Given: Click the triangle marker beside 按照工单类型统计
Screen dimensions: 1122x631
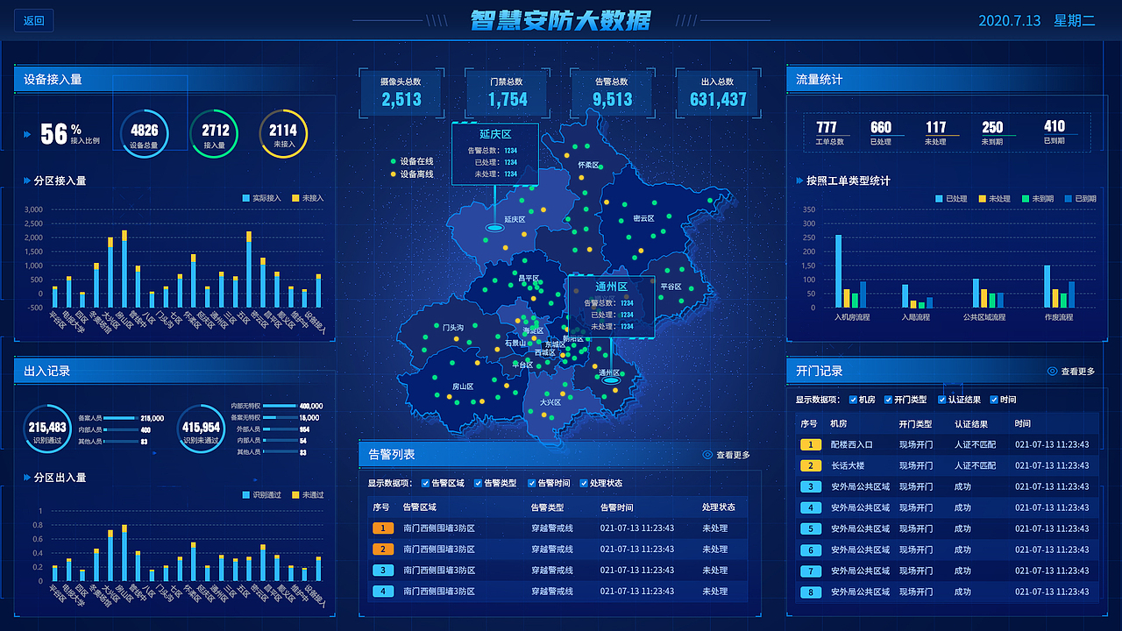Looking at the screenshot, I should 799,181.
